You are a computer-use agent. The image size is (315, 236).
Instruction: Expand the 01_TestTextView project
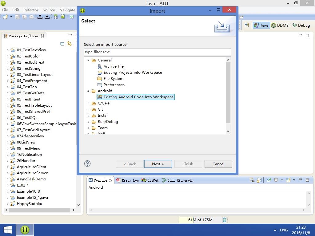(x=7, y=50)
